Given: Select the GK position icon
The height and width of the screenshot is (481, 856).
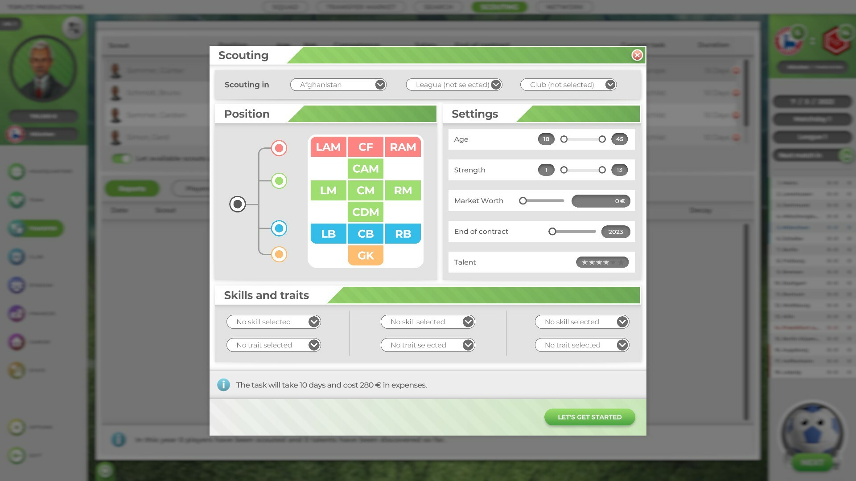Looking at the screenshot, I should click(x=365, y=256).
